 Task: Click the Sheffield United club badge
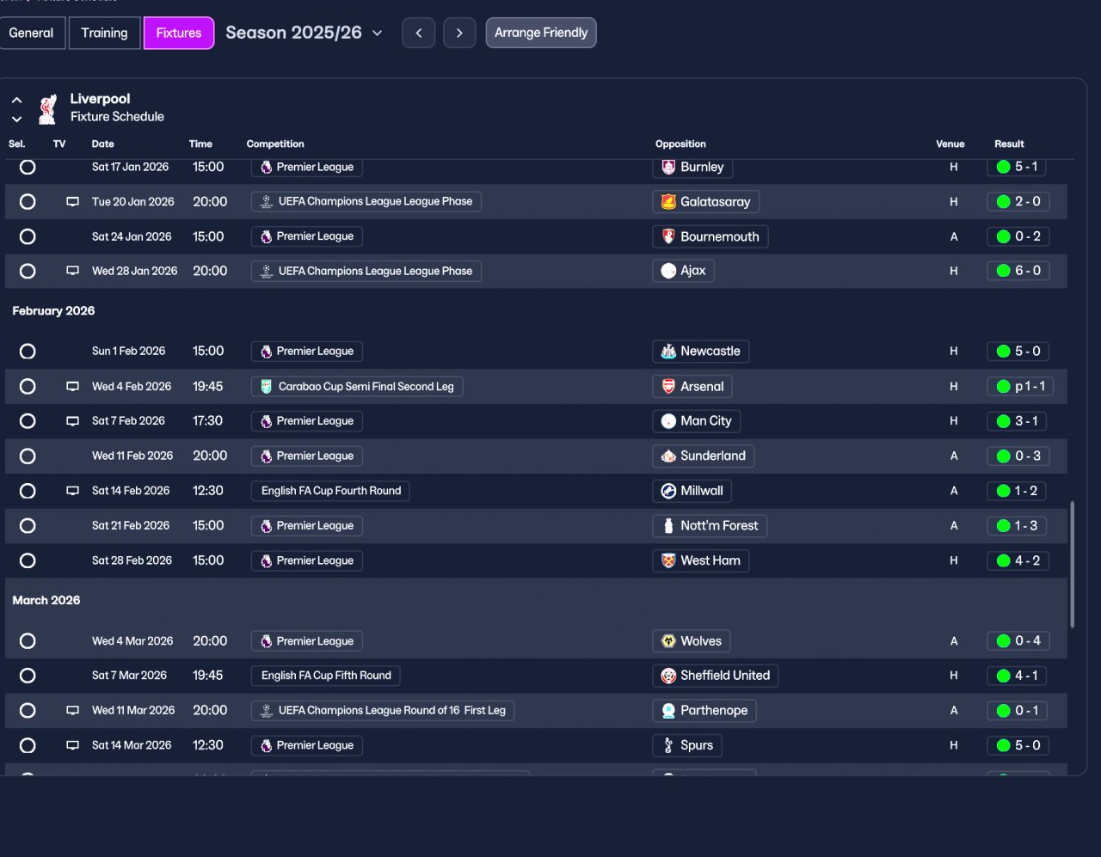coord(668,676)
